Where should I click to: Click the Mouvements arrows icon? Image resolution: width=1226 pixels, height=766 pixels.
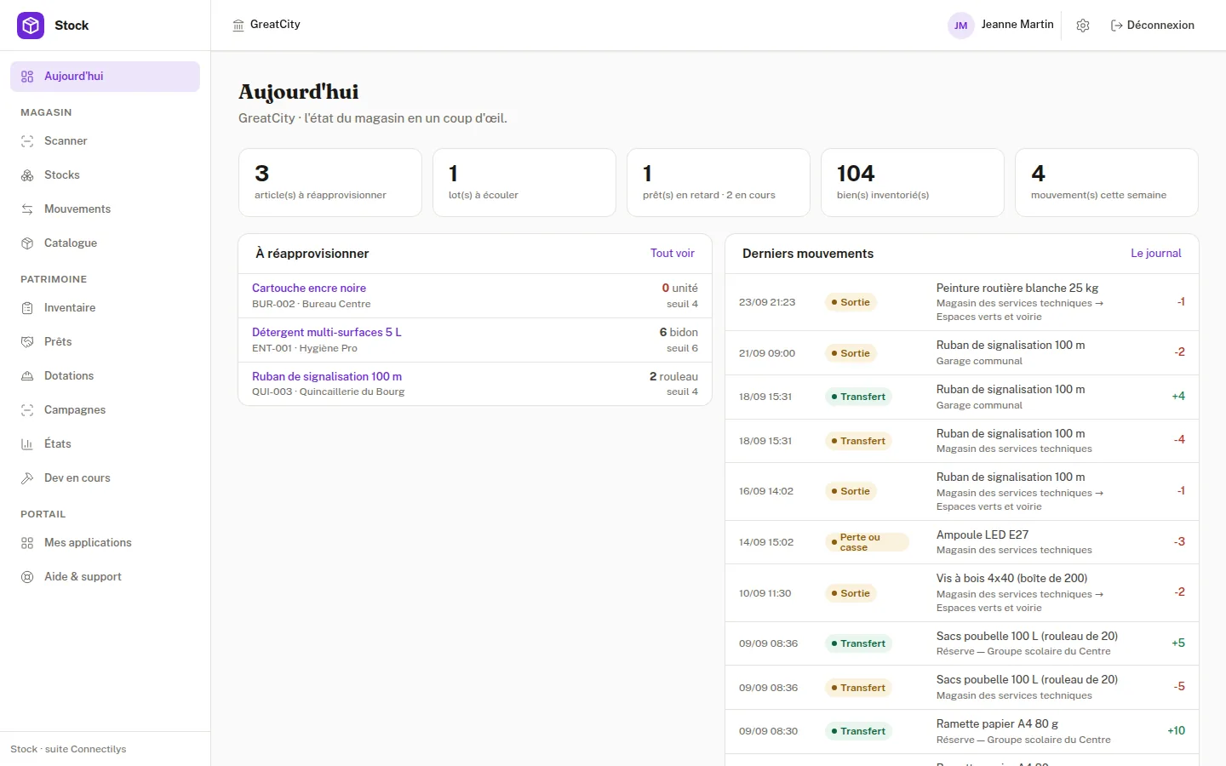click(27, 209)
